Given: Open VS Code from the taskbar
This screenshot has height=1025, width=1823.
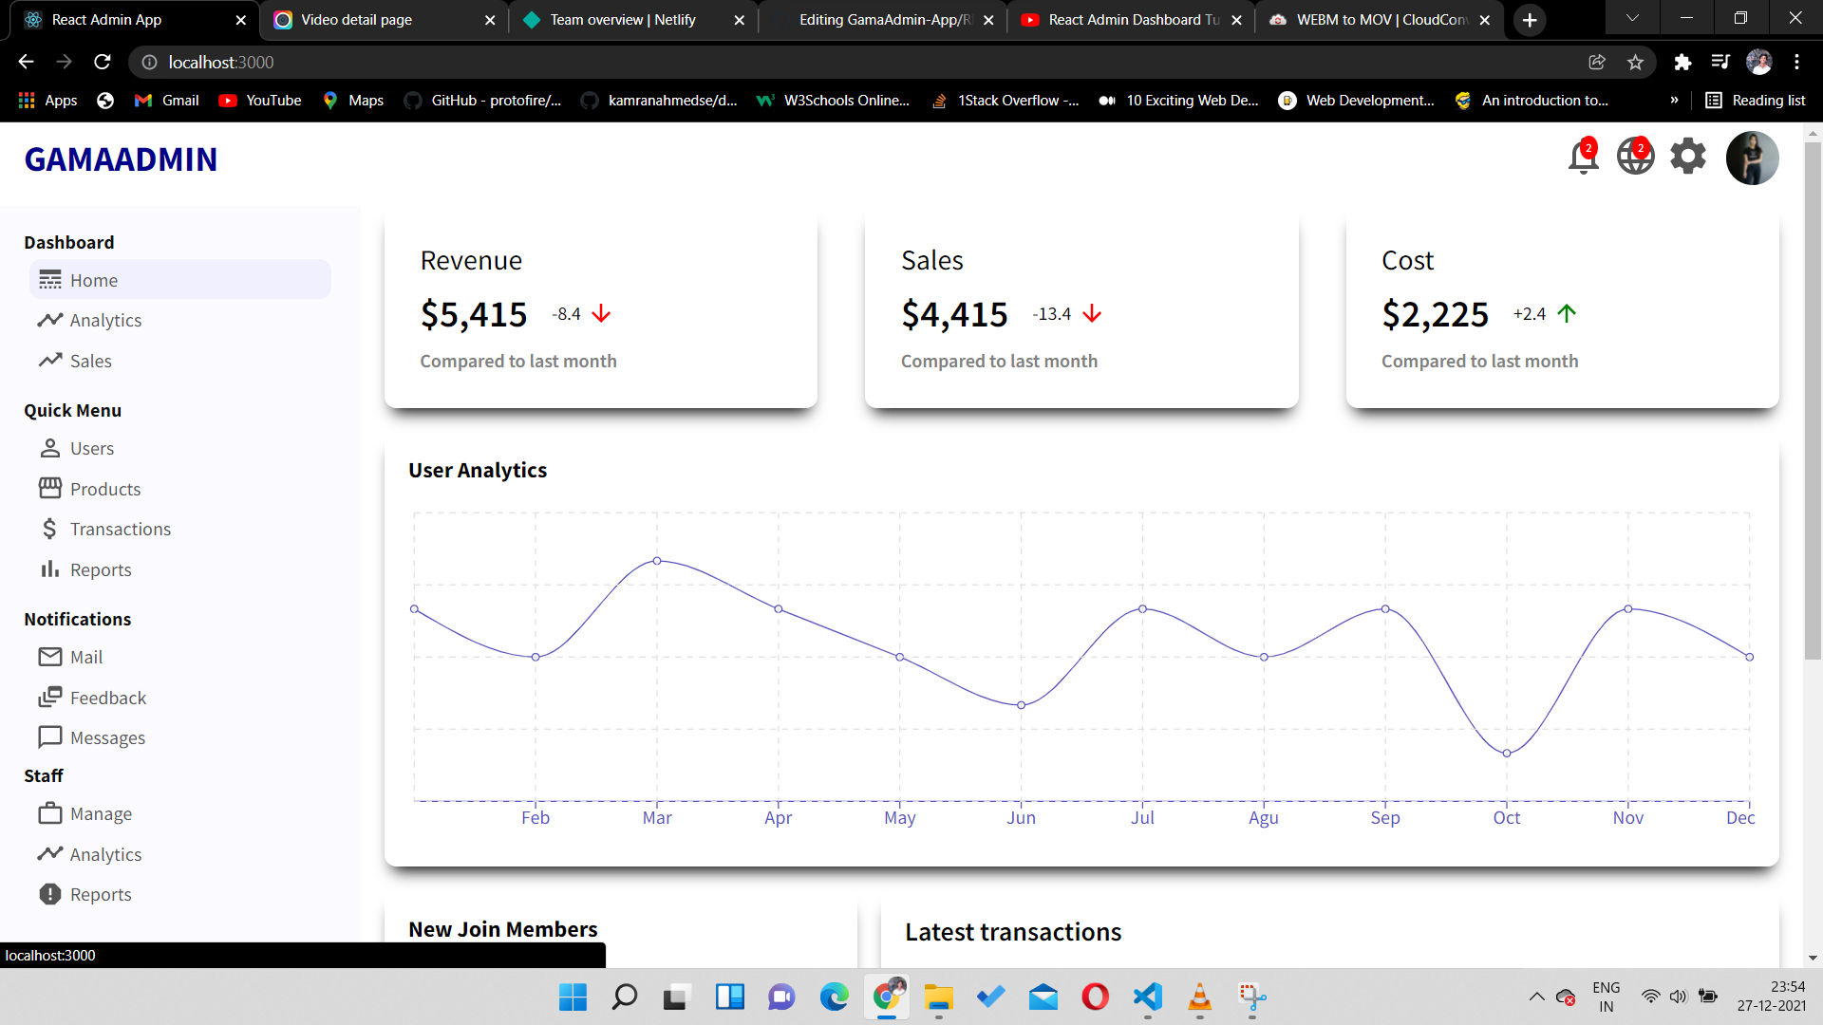Looking at the screenshot, I should pyautogui.click(x=1147, y=997).
